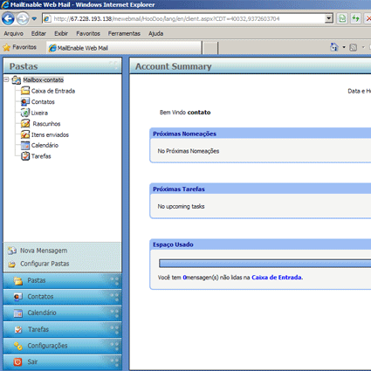Expand the Home button dropdown arrow
Viewport: 371px width, 371px height.
click(x=344, y=47)
